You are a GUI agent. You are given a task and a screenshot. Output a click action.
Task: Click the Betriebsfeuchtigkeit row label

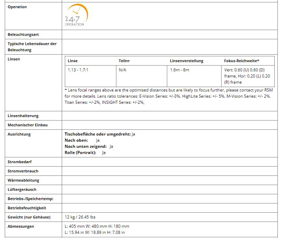27,208
